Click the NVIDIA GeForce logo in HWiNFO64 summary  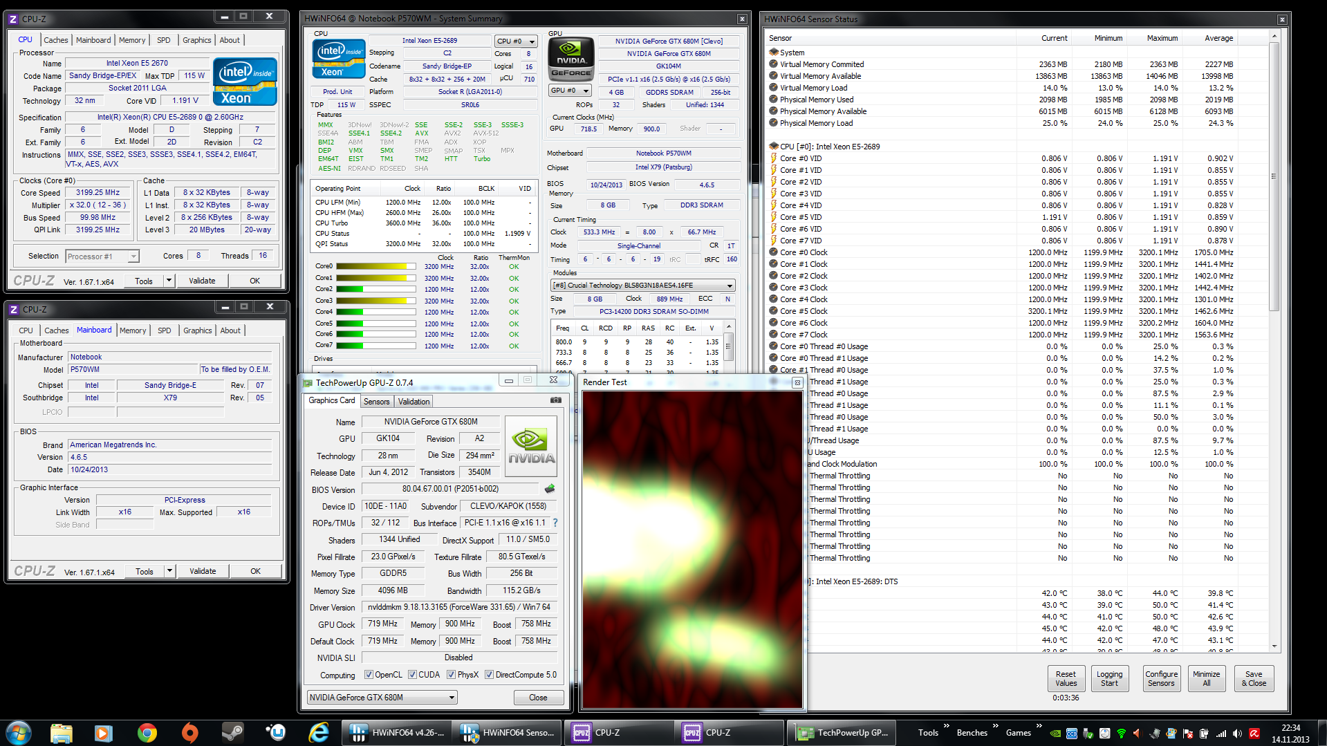pyautogui.click(x=571, y=58)
